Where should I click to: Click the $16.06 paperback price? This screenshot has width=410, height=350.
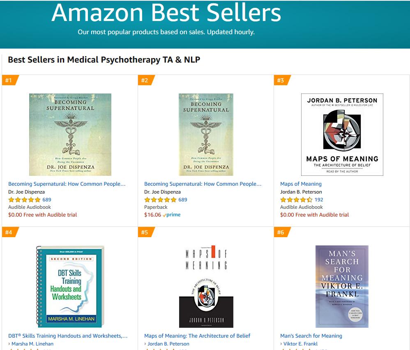pos(152,215)
